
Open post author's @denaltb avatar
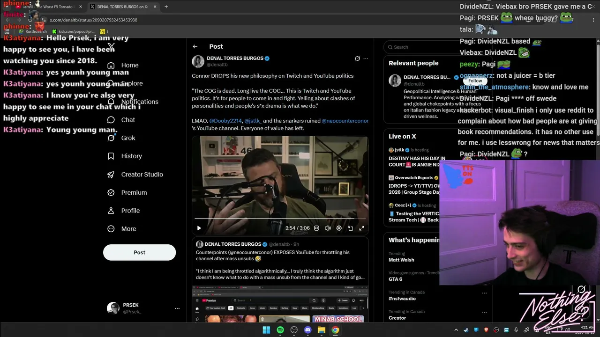(x=198, y=61)
